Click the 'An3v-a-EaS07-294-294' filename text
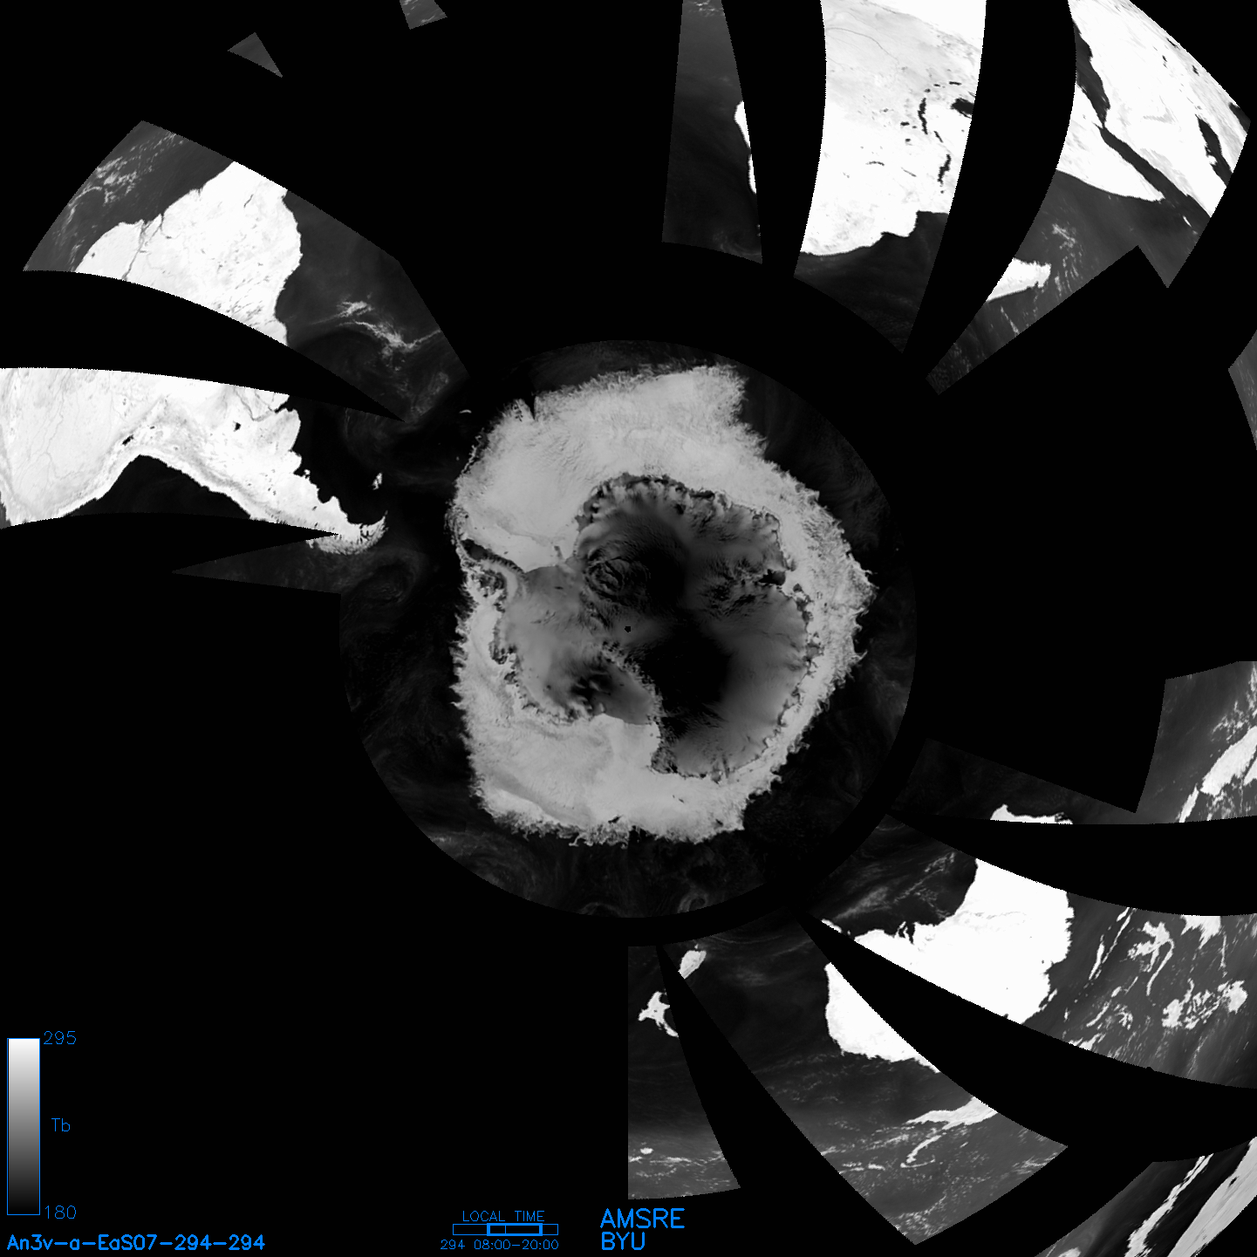The width and height of the screenshot is (1257, 1257). click(x=136, y=1242)
